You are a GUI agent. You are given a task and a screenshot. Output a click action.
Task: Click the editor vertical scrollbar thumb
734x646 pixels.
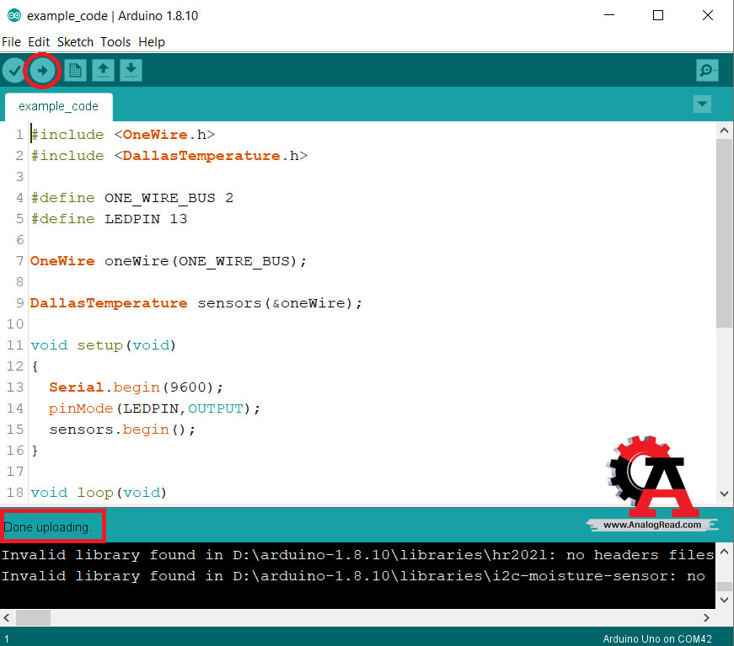724,233
